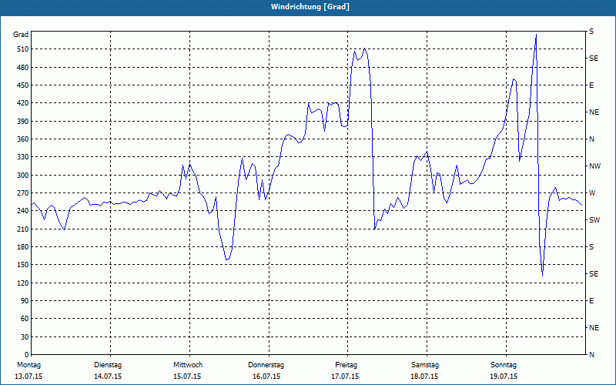Click the Freitag peak near 510 degrees

click(x=364, y=49)
